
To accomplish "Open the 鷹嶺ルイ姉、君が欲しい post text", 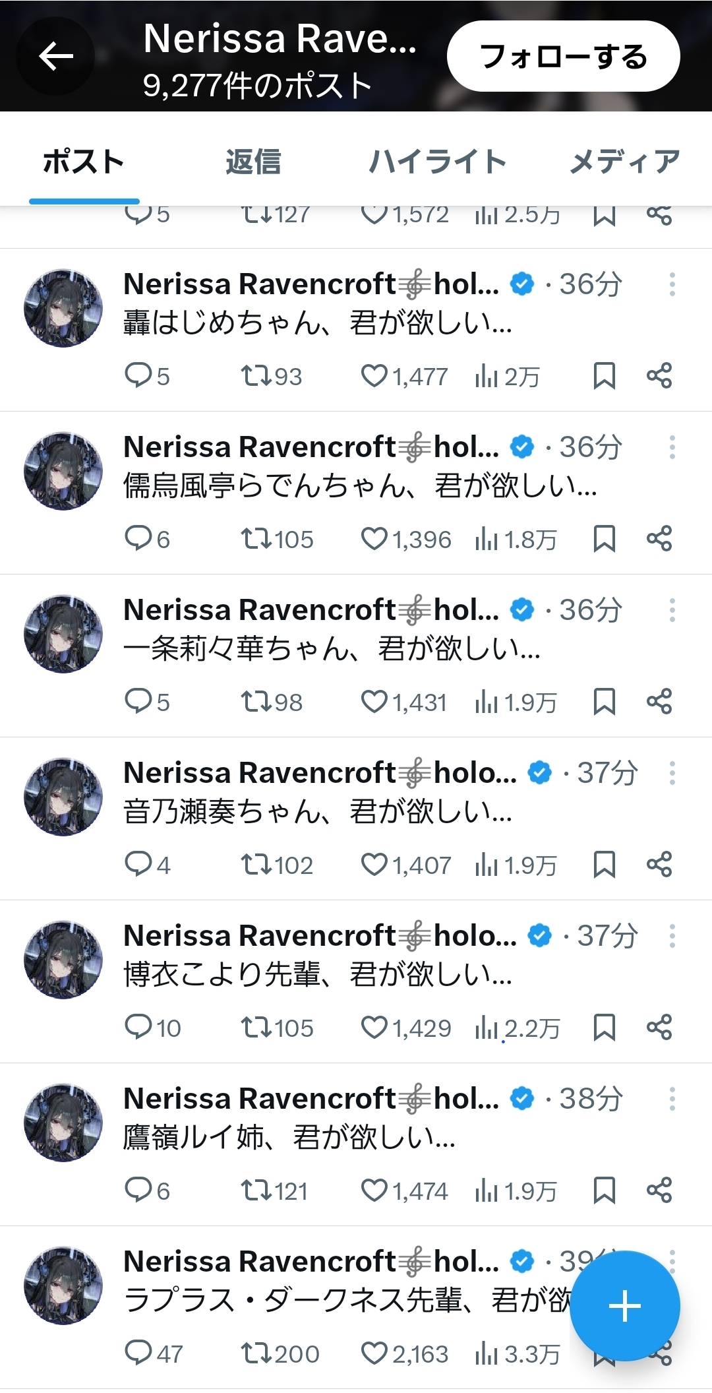I will 289,1137.
